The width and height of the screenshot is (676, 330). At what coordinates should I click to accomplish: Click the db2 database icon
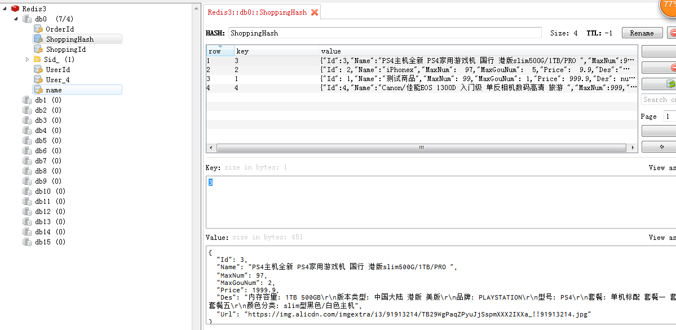(x=27, y=110)
